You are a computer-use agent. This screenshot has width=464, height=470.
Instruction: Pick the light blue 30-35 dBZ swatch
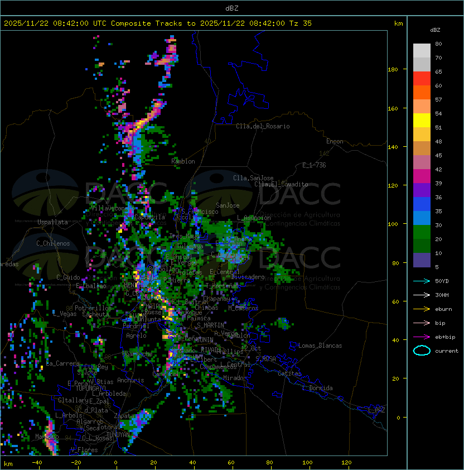pyautogui.click(x=422, y=218)
